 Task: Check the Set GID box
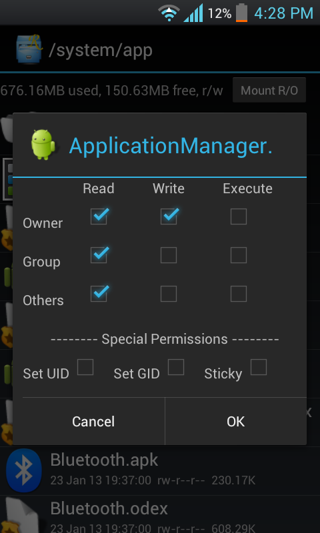tap(176, 367)
